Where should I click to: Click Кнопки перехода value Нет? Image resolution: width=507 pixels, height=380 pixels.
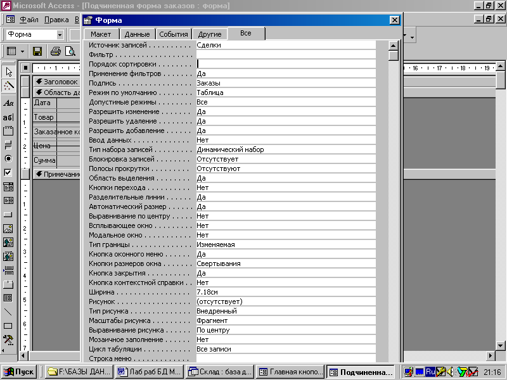coord(286,187)
